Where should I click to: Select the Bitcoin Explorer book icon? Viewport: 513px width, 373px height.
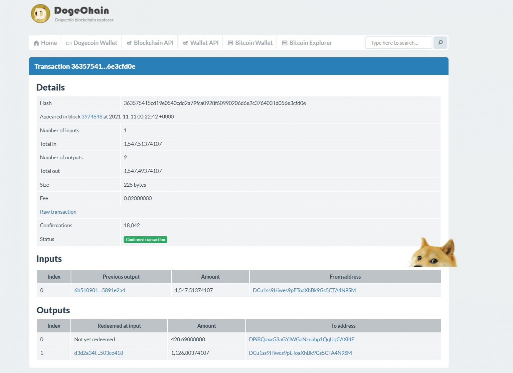(284, 43)
